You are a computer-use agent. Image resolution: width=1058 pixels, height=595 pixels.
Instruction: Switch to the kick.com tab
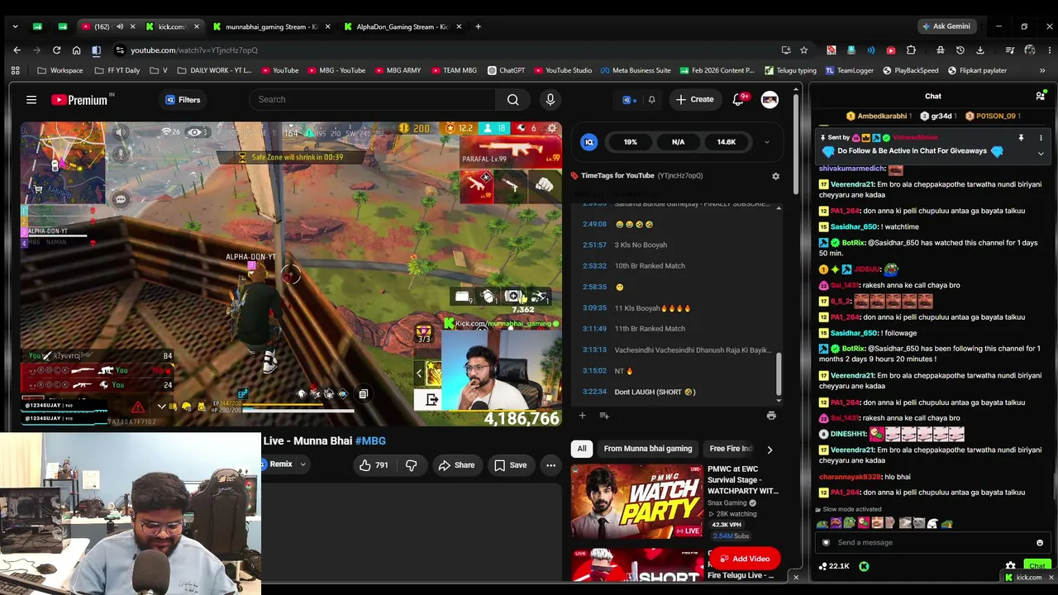[172, 26]
